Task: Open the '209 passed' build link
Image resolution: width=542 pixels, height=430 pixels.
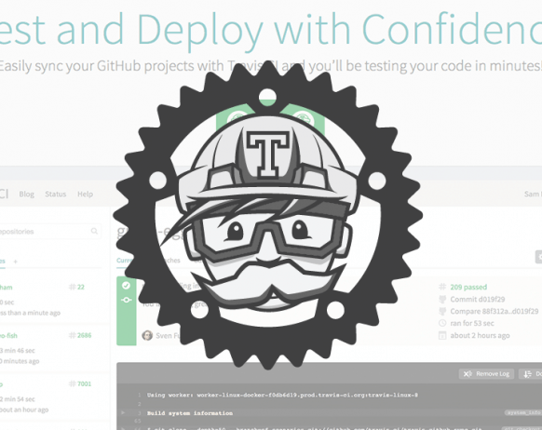Action: click(468, 287)
